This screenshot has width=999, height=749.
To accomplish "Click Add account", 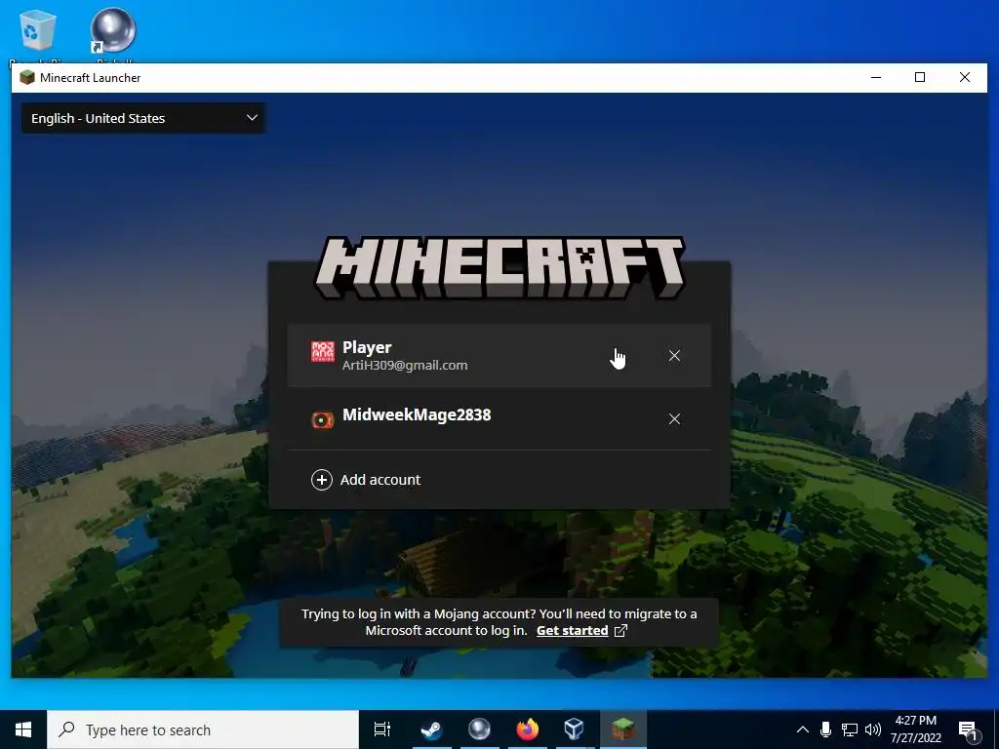I will pos(380,480).
